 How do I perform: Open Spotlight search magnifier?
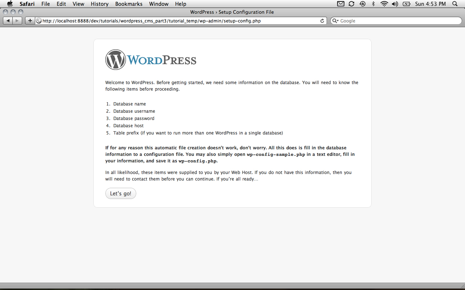point(455,4)
